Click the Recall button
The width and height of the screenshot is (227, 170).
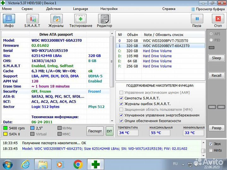click(x=217, y=76)
